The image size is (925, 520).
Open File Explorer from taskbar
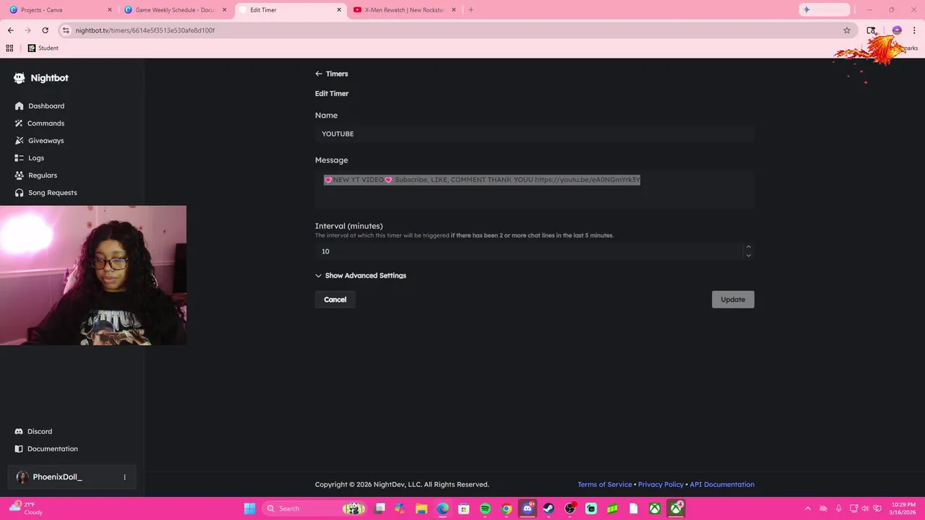(x=421, y=508)
